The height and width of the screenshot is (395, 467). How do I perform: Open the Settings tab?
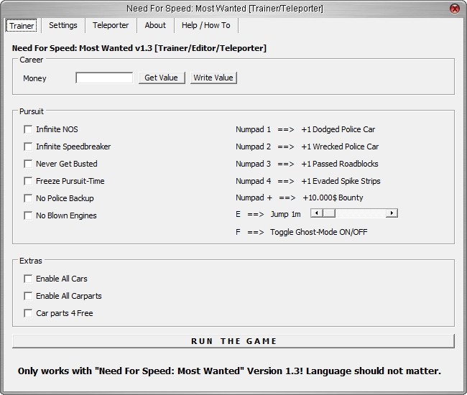(x=63, y=25)
